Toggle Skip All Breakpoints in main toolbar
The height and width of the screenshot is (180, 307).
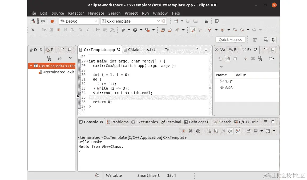pos(33,30)
